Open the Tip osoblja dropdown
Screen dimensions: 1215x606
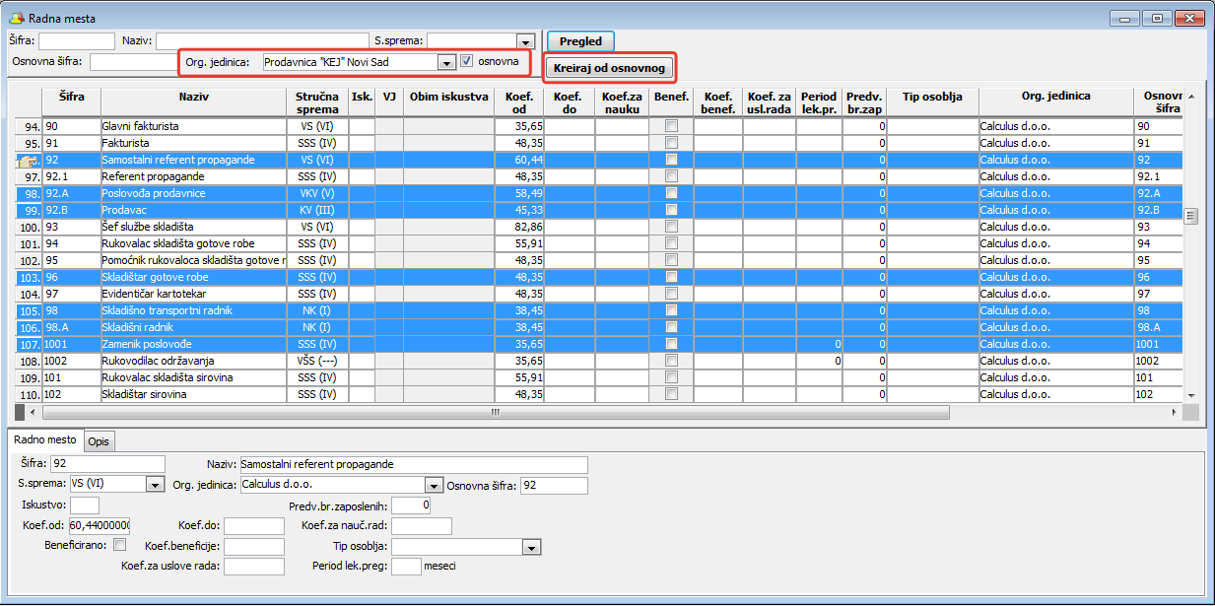coord(531,547)
